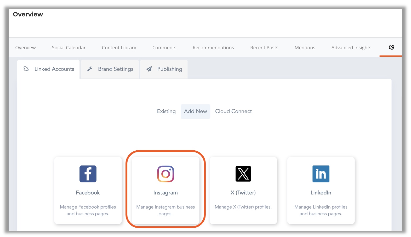Click the Facebook logo icon

(x=88, y=174)
